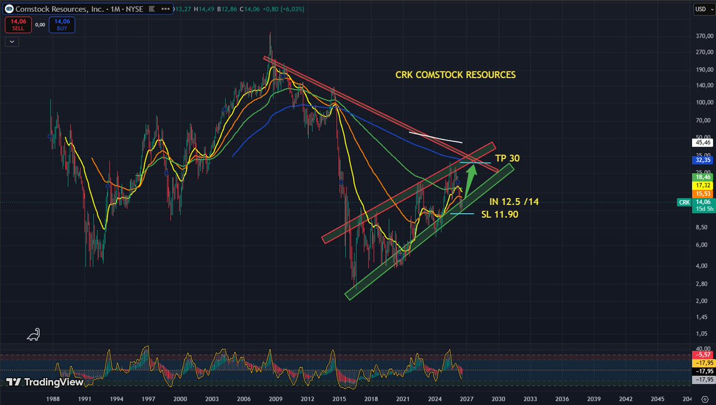Open symbol search via Comstock Resources, Inc. title

point(60,9)
